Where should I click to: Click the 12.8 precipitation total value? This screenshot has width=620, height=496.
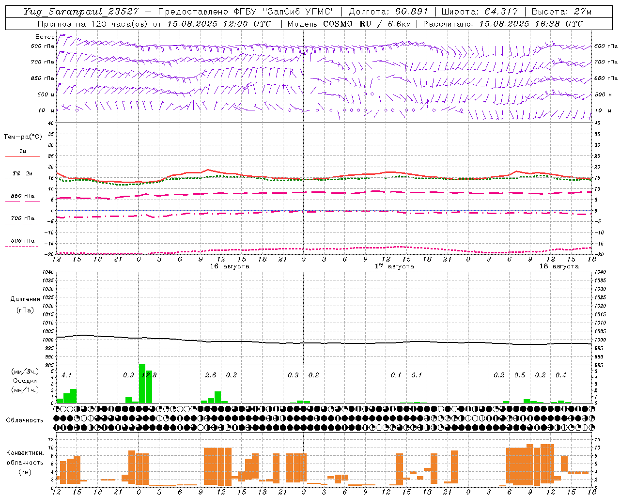pyautogui.click(x=149, y=375)
